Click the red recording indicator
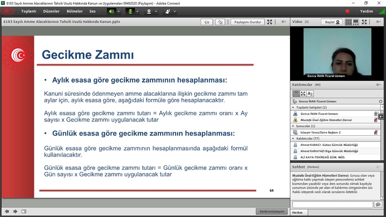This screenshot has height=217, width=386. click(347, 11)
